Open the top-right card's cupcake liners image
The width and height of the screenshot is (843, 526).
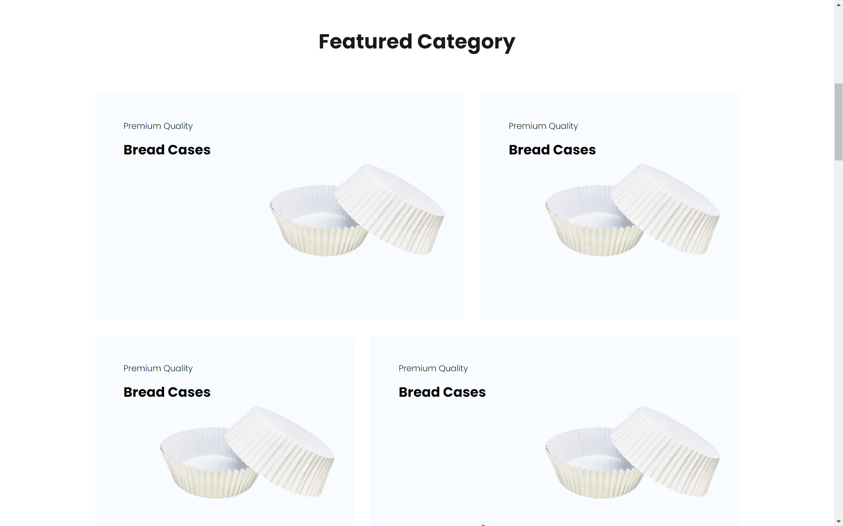click(632, 210)
